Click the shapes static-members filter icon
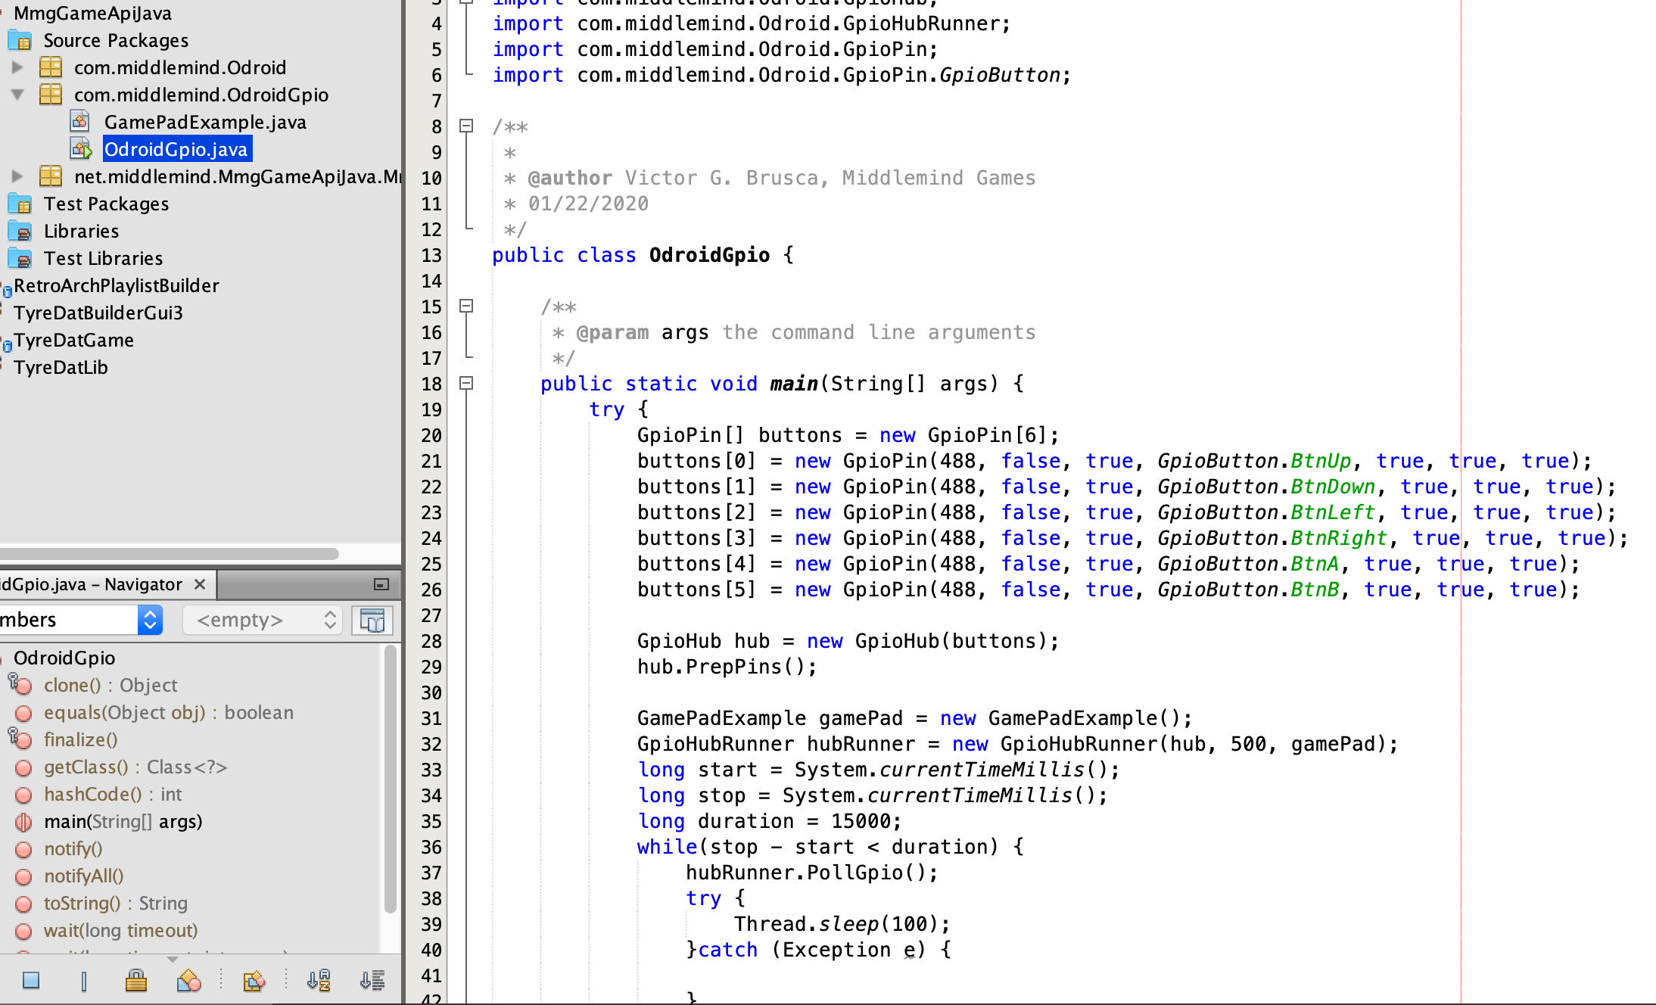 (188, 981)
